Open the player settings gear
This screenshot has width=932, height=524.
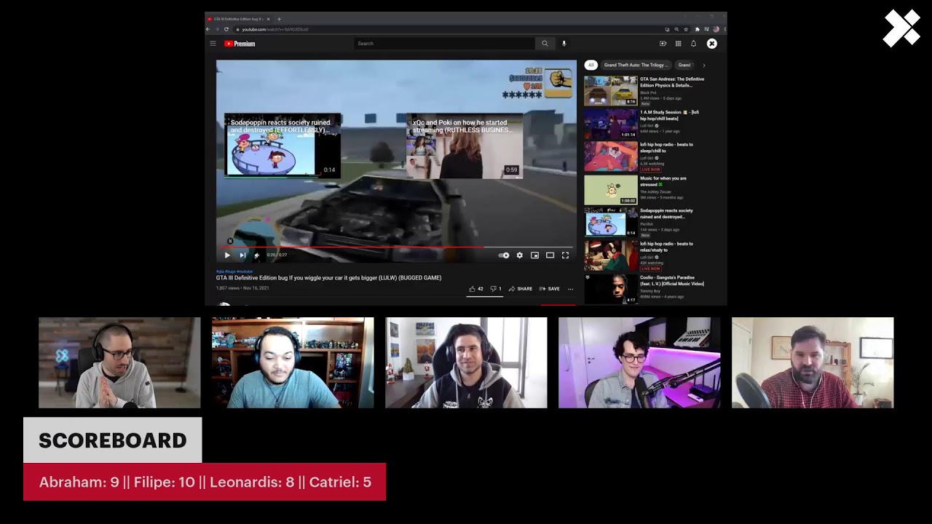[519, 255]
